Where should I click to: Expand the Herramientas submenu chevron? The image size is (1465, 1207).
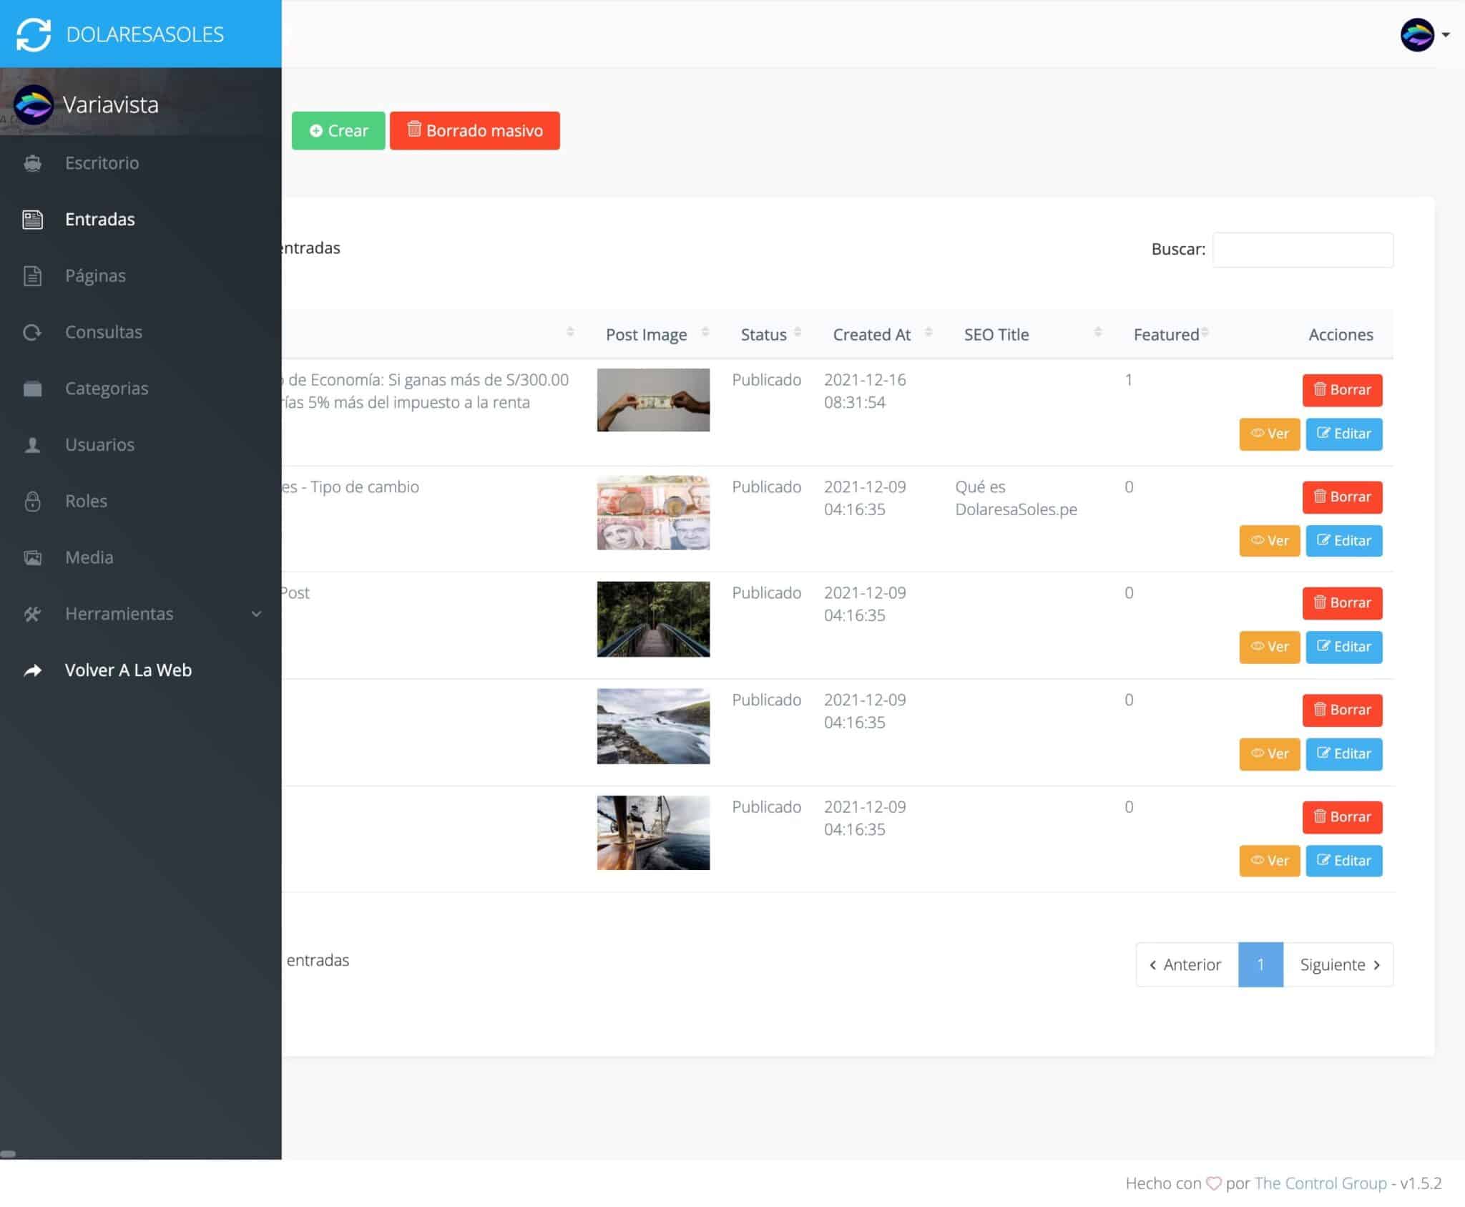(x=257, y=615)
